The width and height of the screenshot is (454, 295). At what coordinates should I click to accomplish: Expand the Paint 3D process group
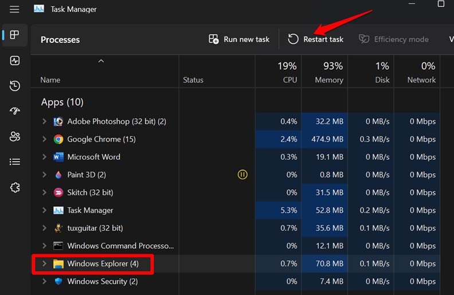pyautogui.click(x=44, y=175)
